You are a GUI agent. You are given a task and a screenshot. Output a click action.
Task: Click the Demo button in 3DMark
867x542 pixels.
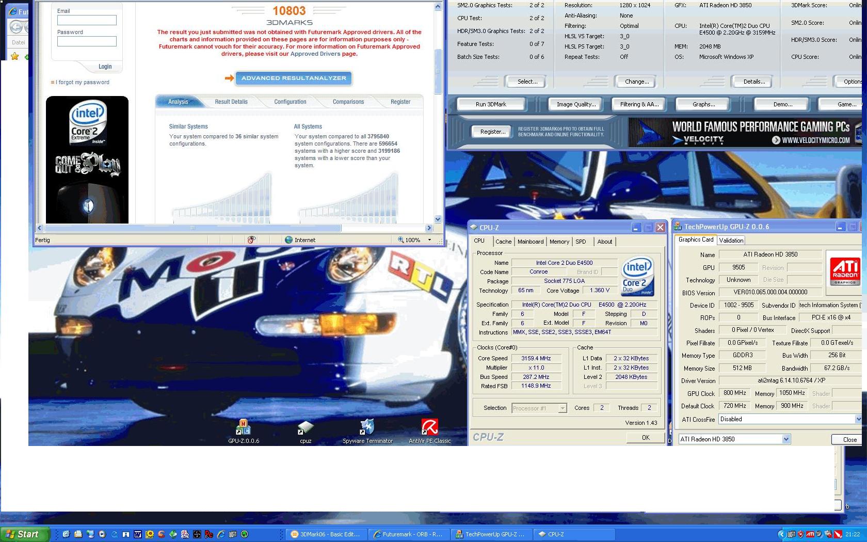pos(782,104)
